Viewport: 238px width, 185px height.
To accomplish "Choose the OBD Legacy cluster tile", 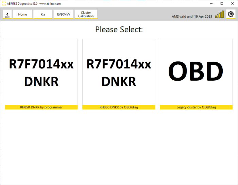I will pos(196,74).
